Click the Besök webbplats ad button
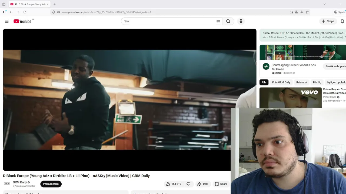Screen dimensions: 346x194 click(335, 66)
